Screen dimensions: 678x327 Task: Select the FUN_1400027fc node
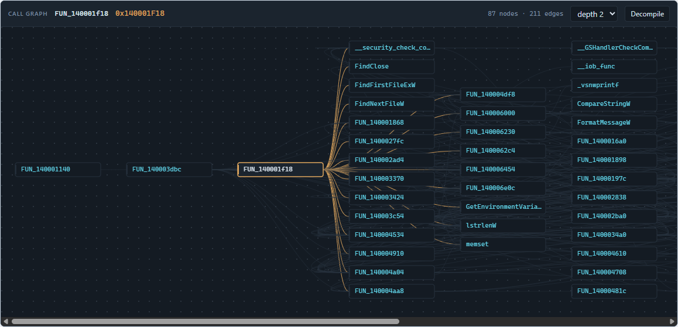click(x=392, y=141)
